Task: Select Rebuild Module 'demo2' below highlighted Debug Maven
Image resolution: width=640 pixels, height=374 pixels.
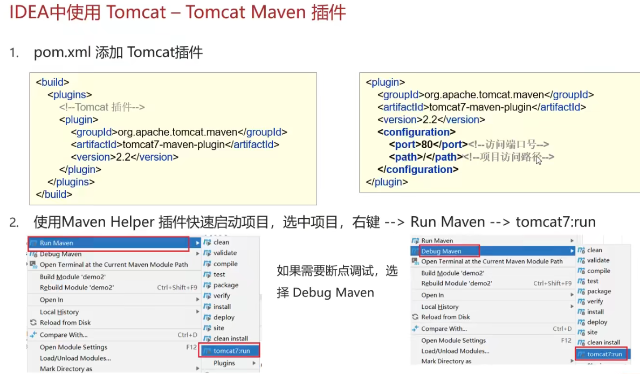Action: tap(456, 283)
